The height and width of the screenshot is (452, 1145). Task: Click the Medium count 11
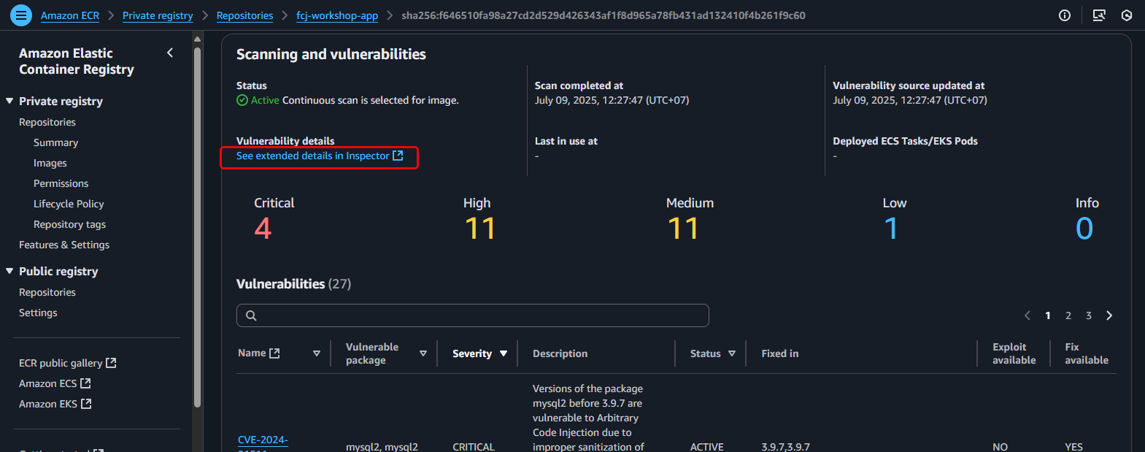(x=682, y=229)
